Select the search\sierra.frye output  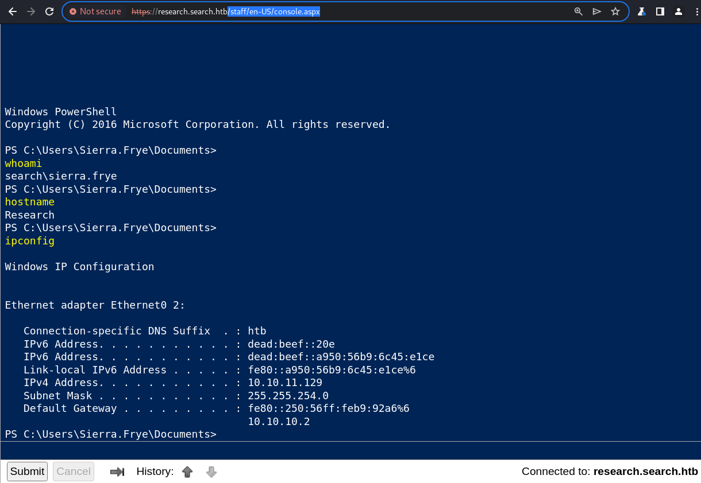click(x=61, y=176)
